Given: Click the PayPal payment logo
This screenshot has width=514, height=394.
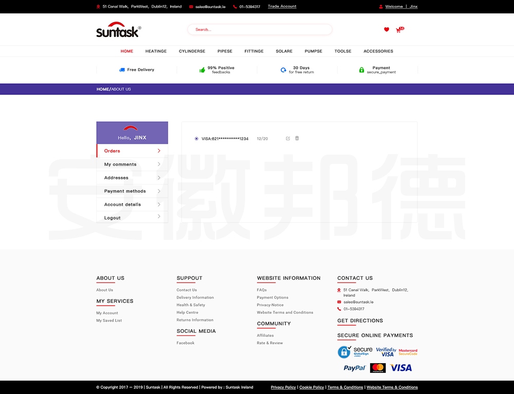Looking at the screenshot, I should click(354, 368).
